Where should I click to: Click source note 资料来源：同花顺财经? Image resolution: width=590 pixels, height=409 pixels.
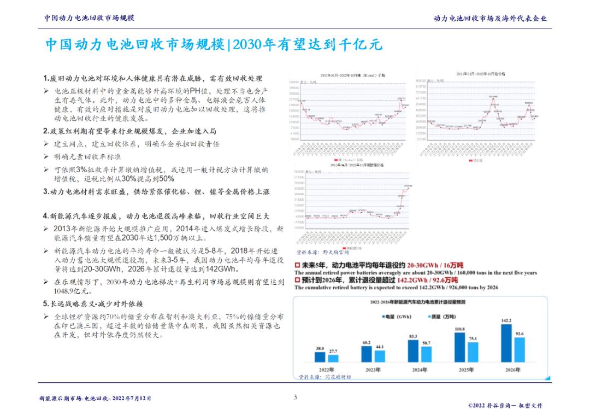click(x=325, y=377)
